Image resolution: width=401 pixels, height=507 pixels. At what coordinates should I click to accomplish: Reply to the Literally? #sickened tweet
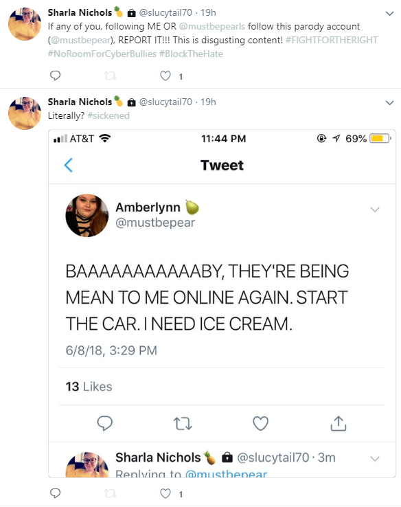[x=55, y=493]
